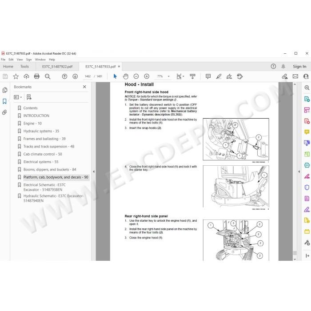Open the notifications bell
Screen dimensions: 311x311
coord(283,67)
